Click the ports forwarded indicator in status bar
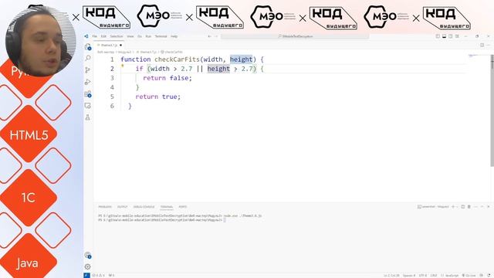Screen dimensions: 494x278 click(x=111, y=276)
